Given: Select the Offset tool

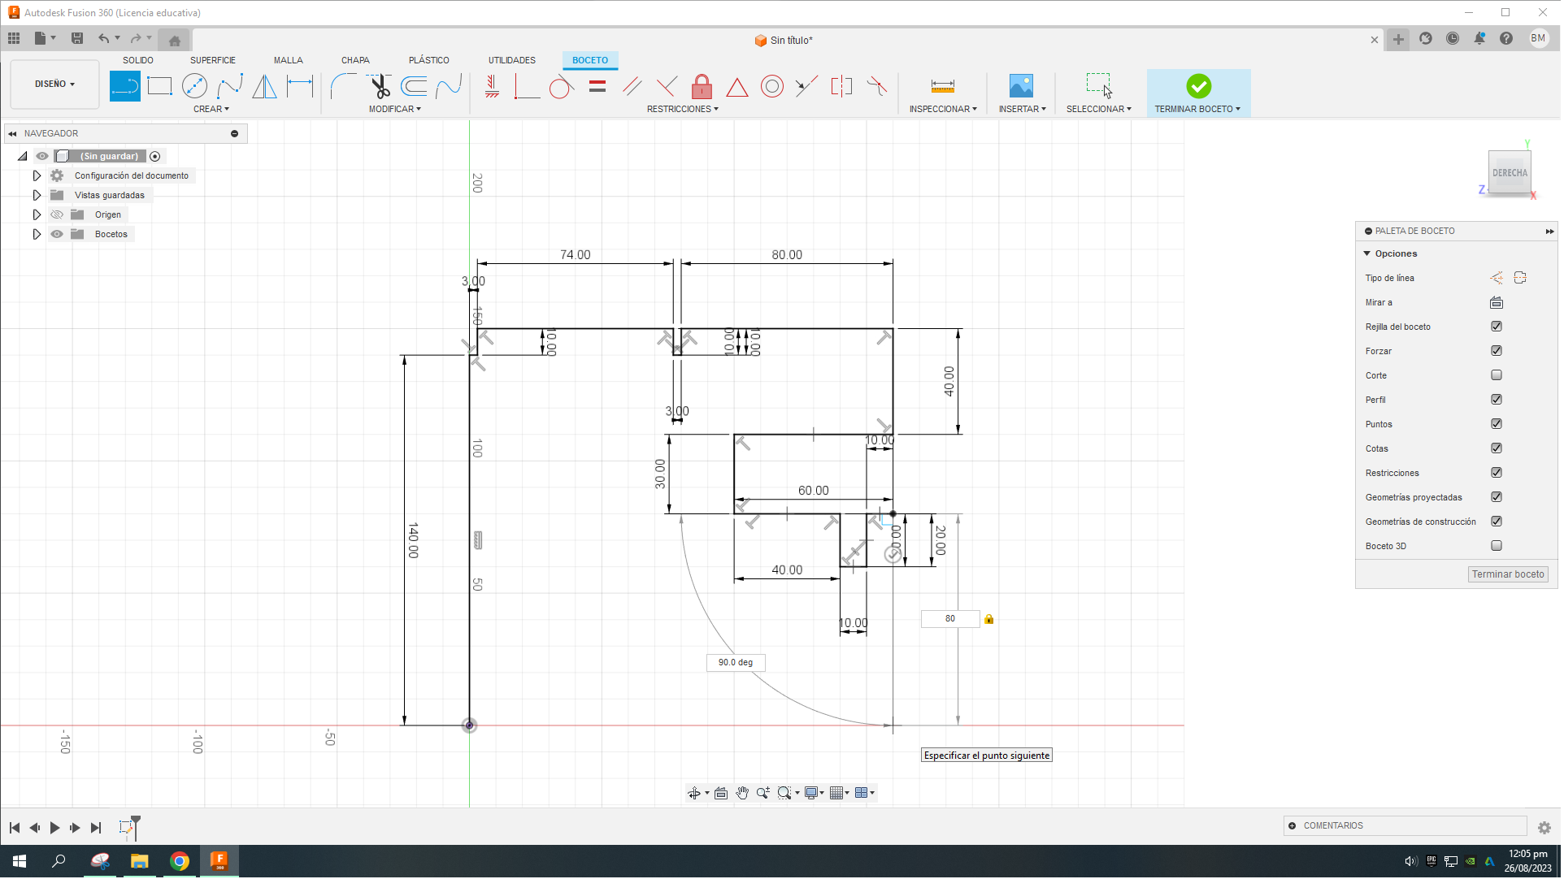Looking at the screenshot, I should 414,86.
